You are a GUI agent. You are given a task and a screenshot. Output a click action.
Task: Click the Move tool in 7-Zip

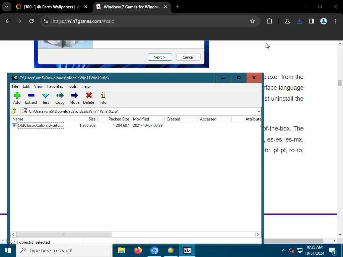point(74,98)
